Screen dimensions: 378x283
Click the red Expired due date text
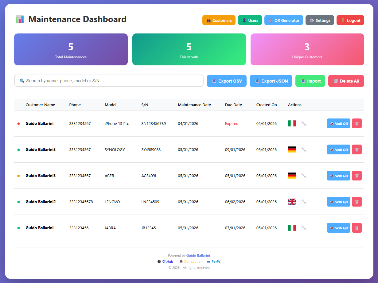pos(232,123)
